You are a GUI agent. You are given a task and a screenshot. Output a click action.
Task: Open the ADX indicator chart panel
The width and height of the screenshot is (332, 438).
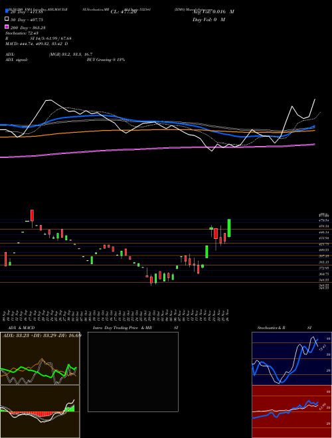40,358
